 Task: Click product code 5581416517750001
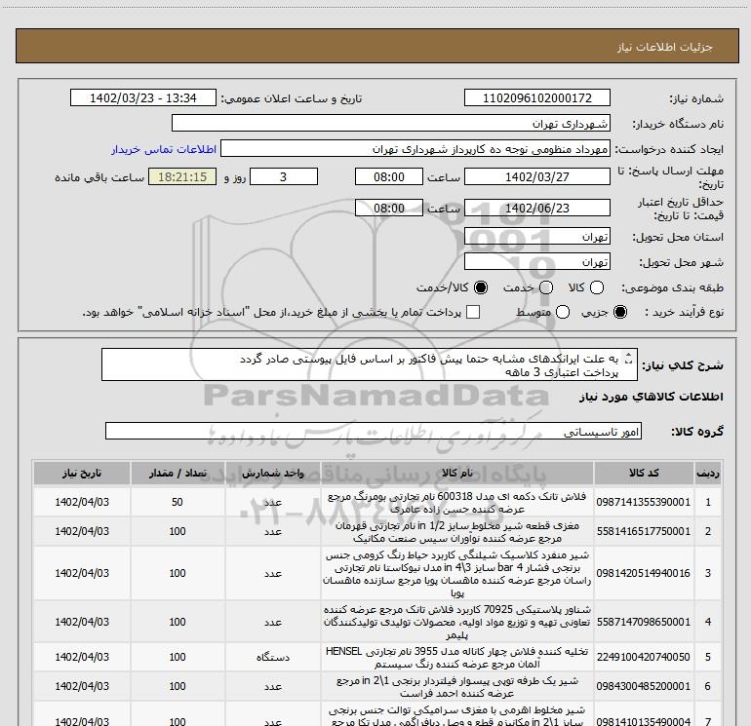[644, 531]
